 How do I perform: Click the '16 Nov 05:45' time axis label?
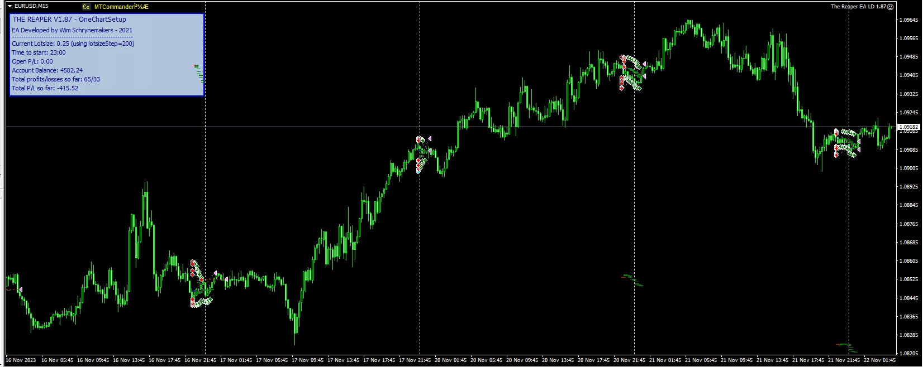click(57, 360)
